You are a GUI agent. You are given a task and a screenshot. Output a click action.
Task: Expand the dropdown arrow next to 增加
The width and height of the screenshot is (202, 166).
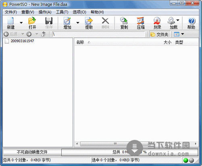(78, 23)
